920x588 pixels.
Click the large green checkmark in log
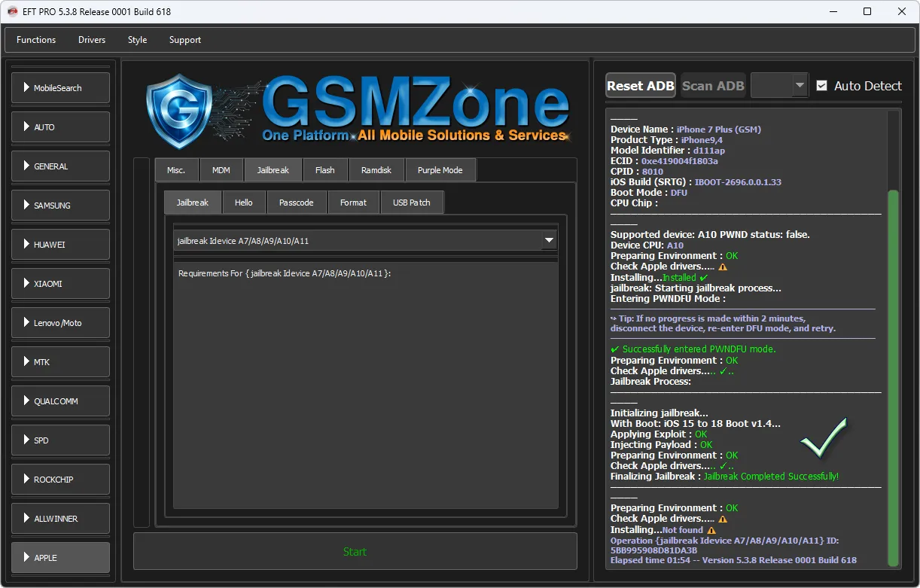click(823, 437)
